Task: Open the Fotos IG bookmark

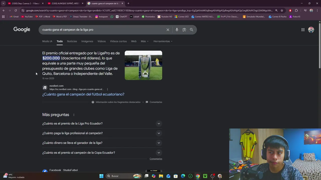Action: coord(295,17)
